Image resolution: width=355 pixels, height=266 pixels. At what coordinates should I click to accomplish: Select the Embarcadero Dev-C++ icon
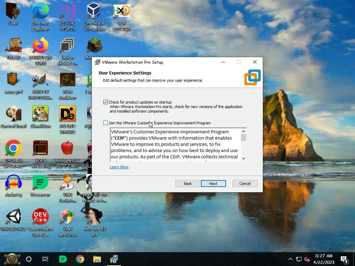click(x=41, y=223)
